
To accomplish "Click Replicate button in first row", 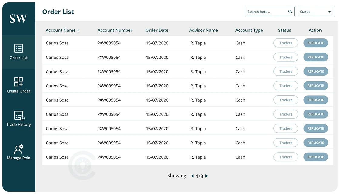I will (315, 43).
